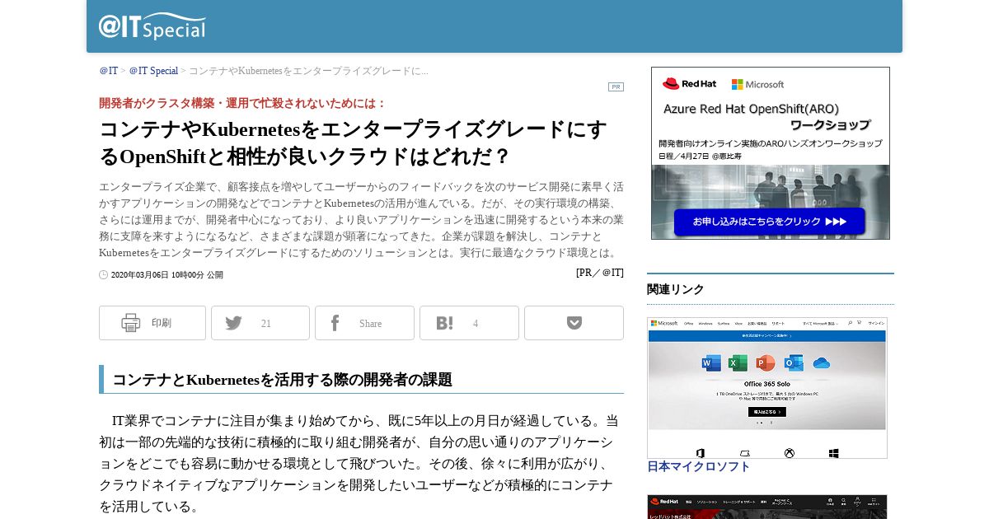Click the clock icon beside the publish date
Screen dimensions: 989x519
103,275
